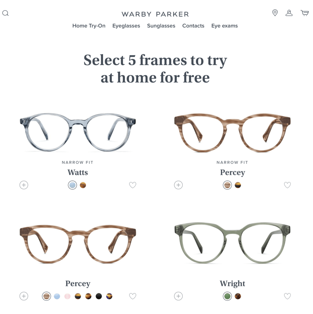Viewport: 313px width, 314px height.
Task: Choose the pink swatch for Percey
Action: coord(67,296)
